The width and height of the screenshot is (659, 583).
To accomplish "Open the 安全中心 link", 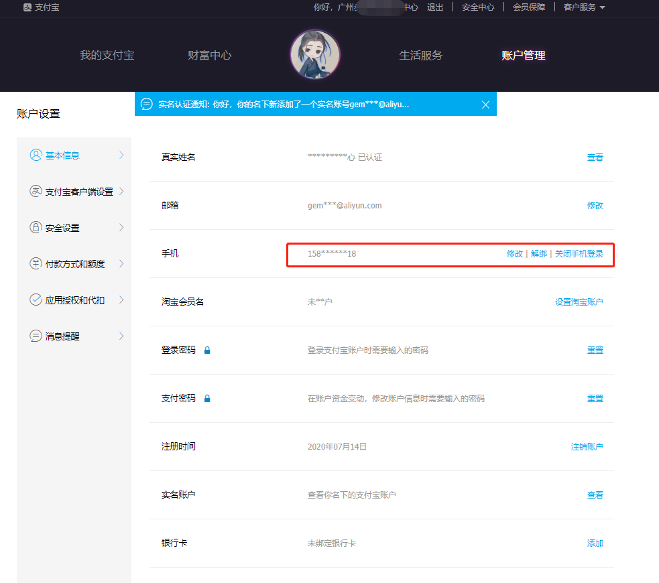I will tap(478, 7).
